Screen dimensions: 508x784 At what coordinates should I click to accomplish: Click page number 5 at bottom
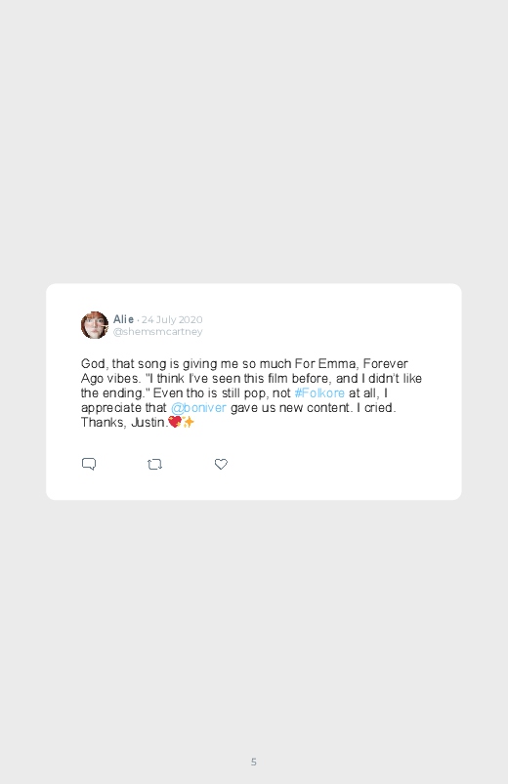(254, 762)
